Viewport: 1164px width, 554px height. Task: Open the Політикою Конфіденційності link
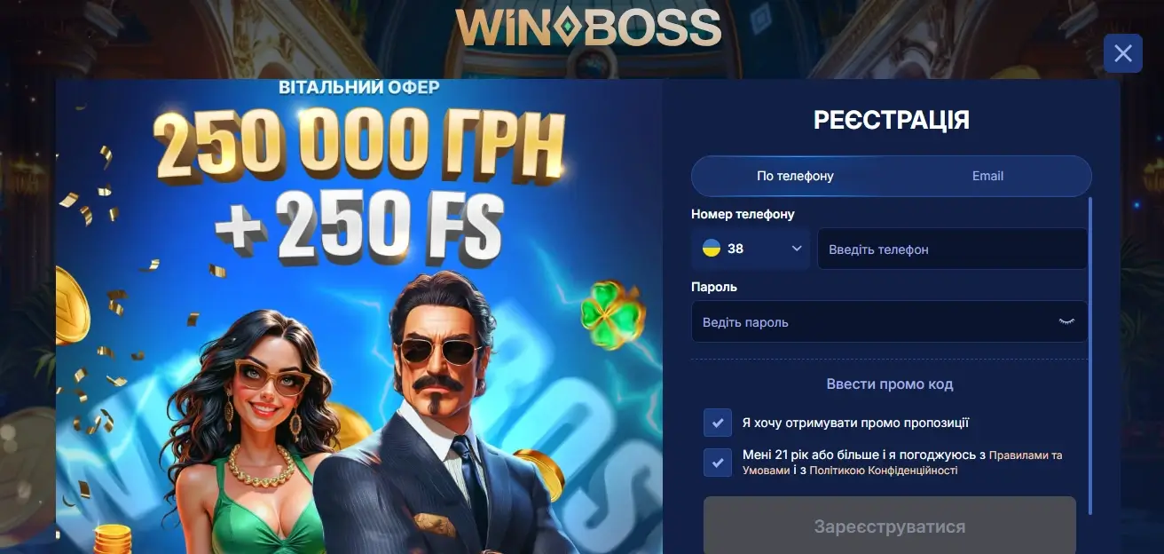pos(884,471)
